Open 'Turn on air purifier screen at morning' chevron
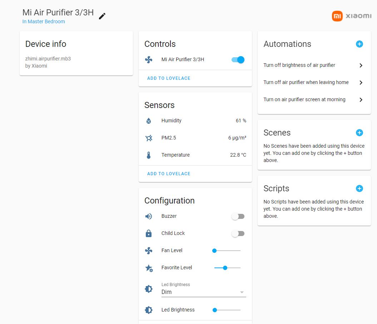377x324 pixels. pyautogui.click(x=361, y=99)
